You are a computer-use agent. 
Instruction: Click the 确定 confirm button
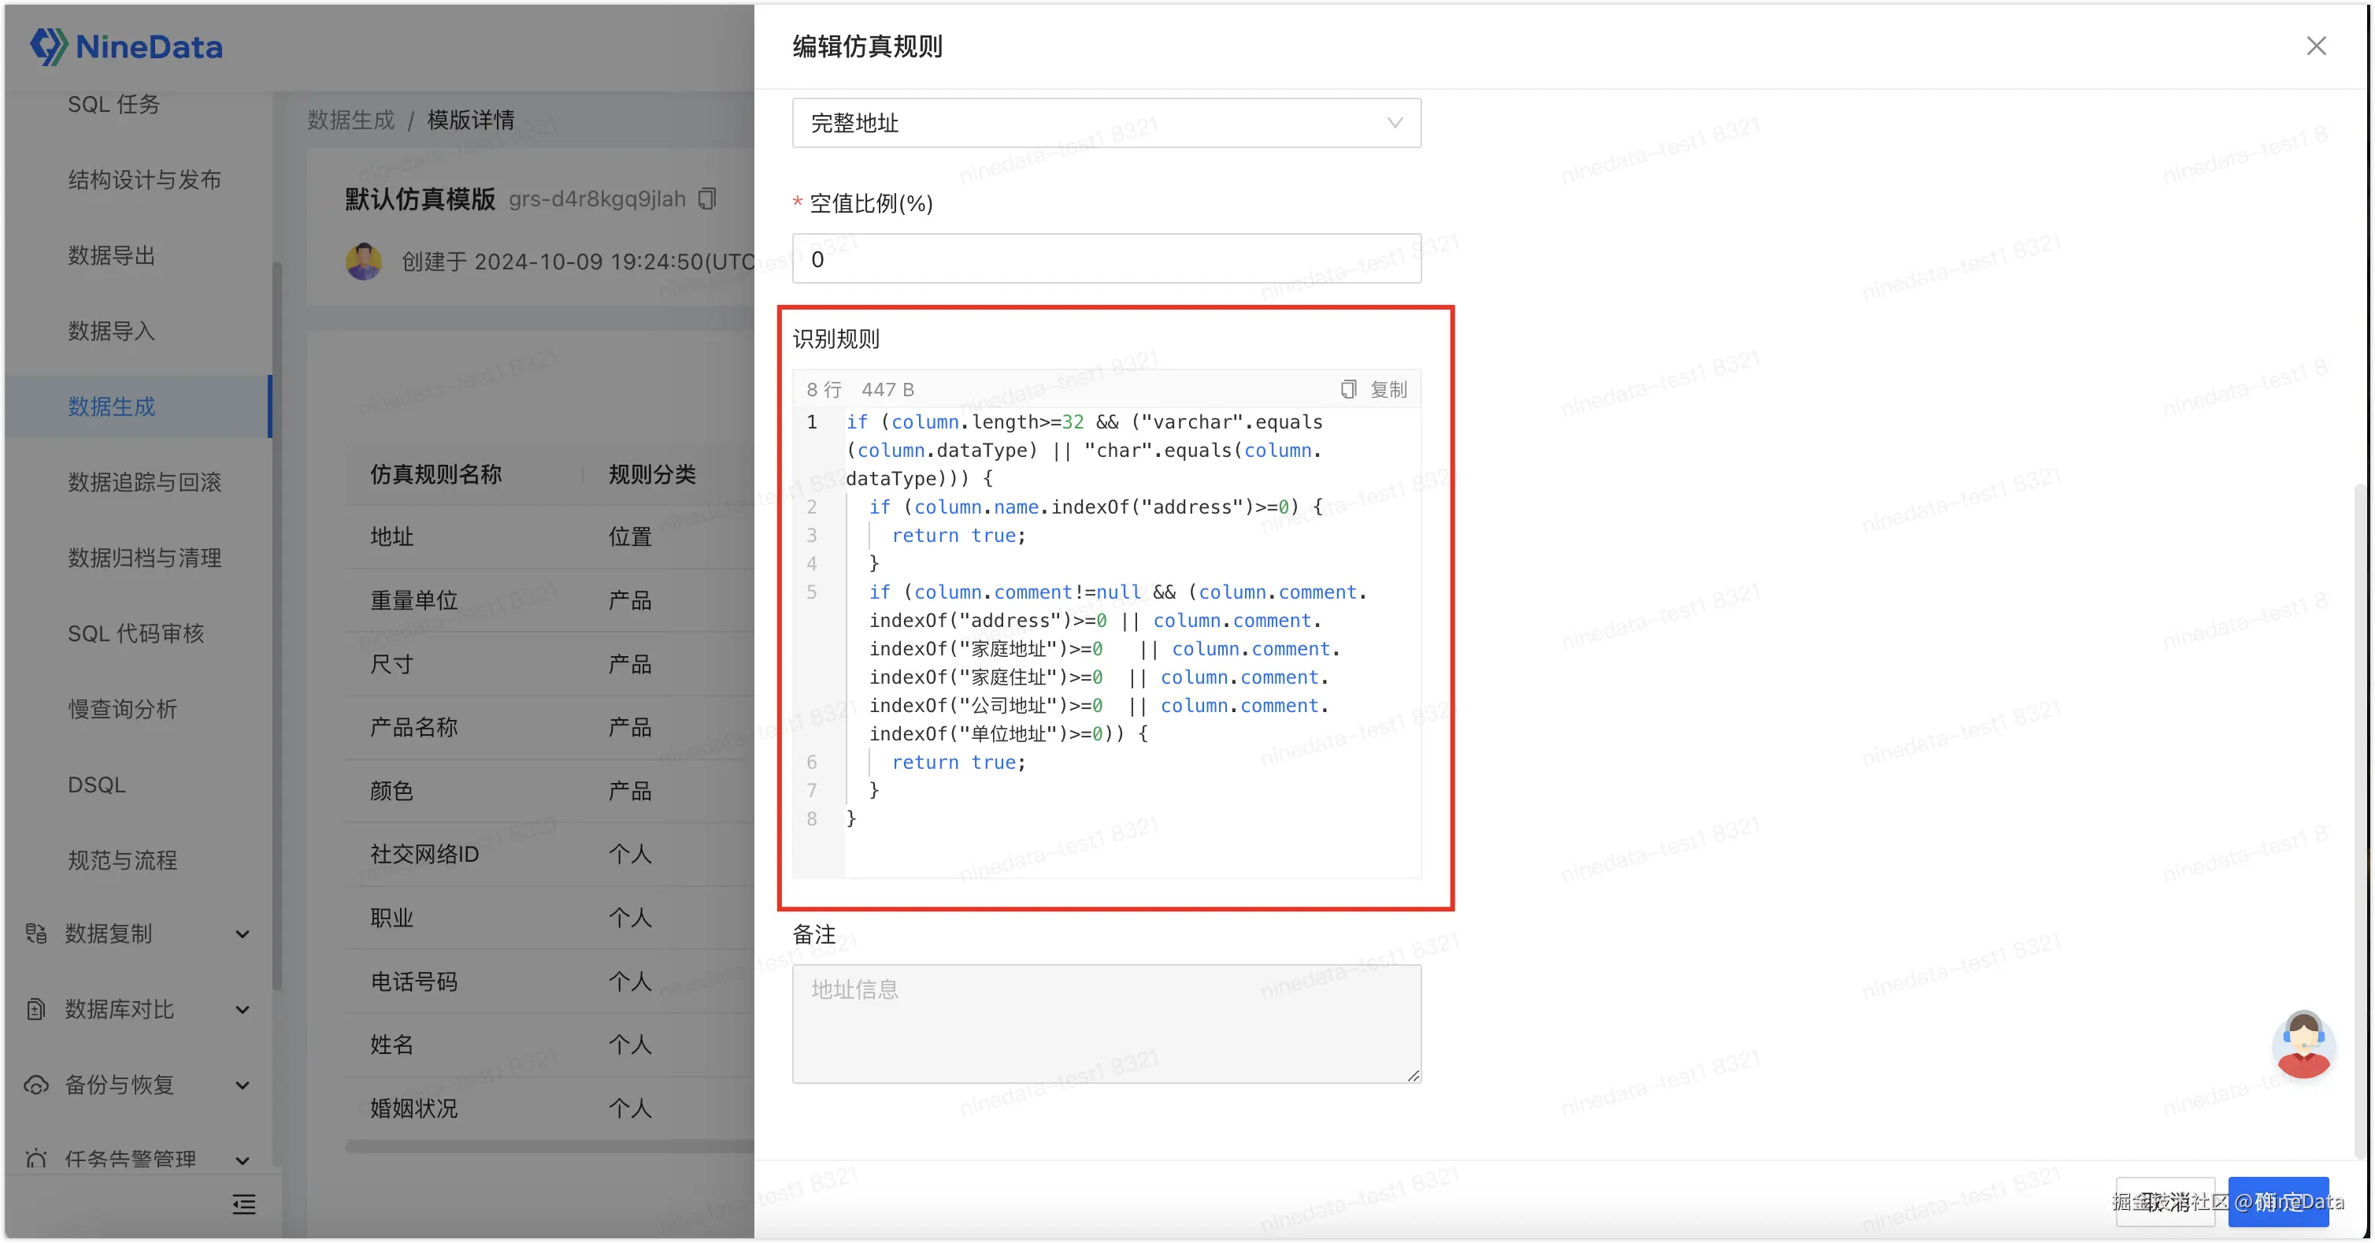(x=2277, y=1201)
